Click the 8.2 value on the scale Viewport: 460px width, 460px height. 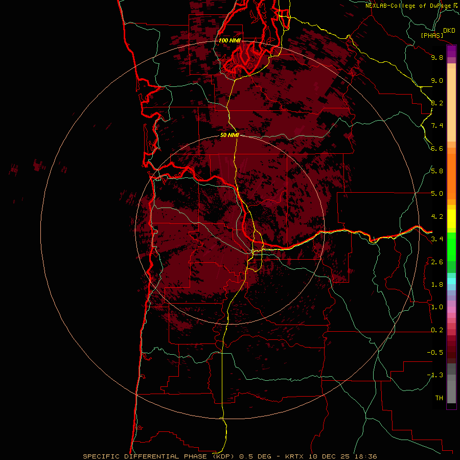click(x=437, y=103)
